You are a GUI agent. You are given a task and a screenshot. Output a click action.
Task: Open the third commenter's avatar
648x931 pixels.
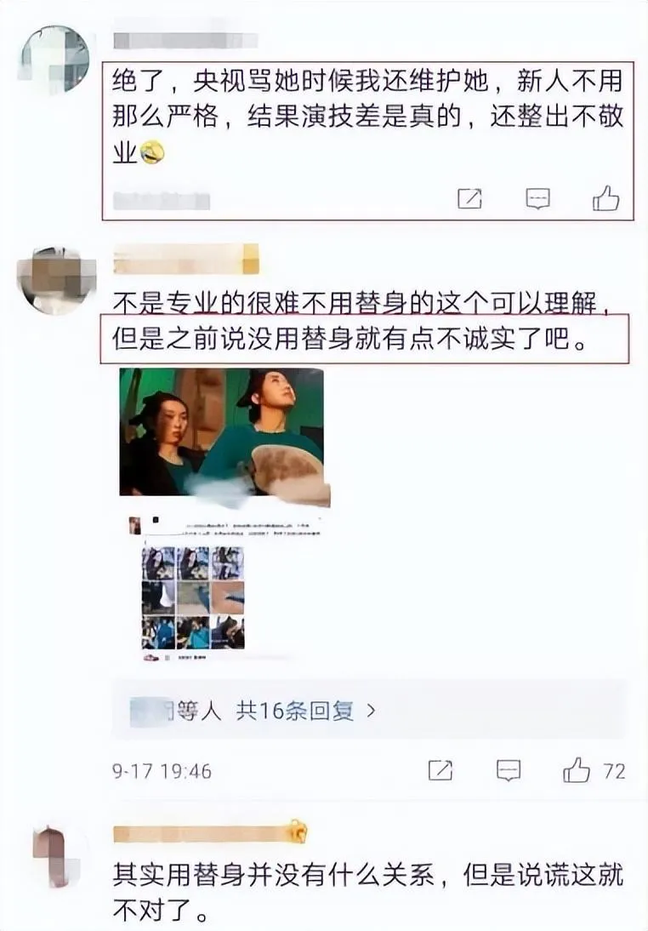tap(54, 857)
